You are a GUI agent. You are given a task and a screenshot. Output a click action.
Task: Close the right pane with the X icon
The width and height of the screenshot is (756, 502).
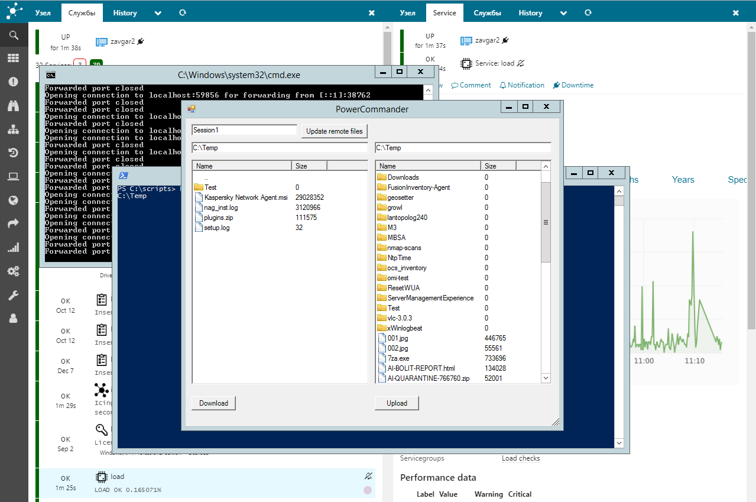pos(736,12)
